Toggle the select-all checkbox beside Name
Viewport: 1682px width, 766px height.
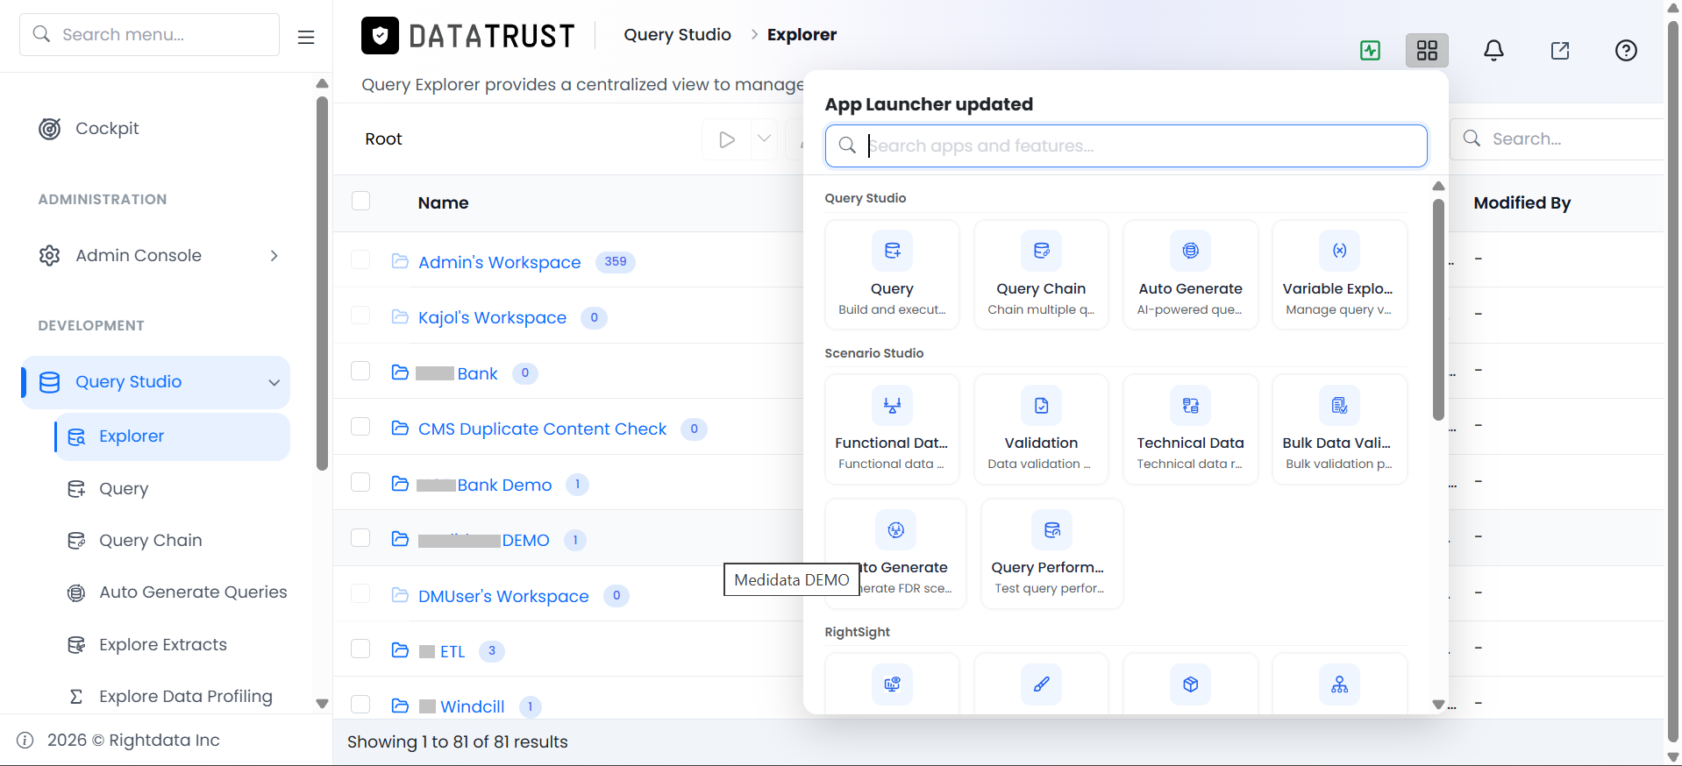[360, 201]
